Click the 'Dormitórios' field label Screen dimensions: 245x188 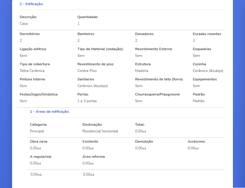tap(30, 34)
